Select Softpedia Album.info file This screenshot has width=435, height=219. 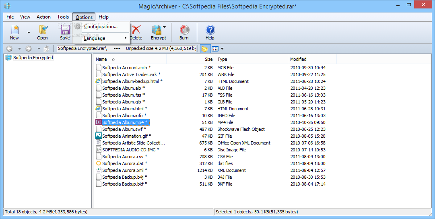(x=124, y=116)
